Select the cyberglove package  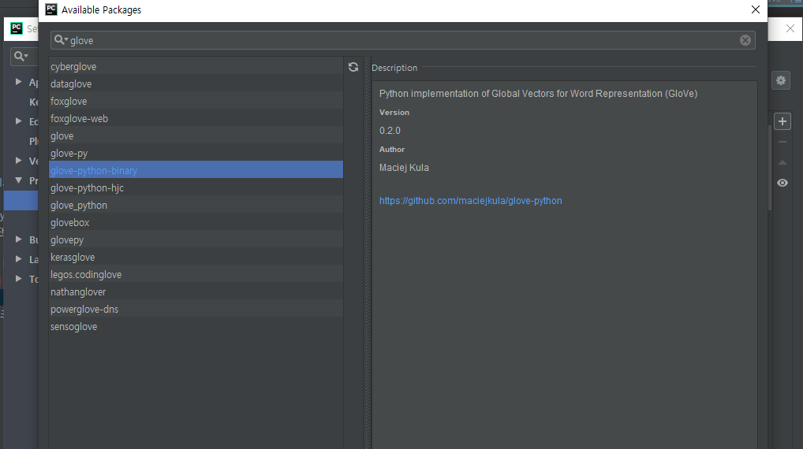coord(196,66)
